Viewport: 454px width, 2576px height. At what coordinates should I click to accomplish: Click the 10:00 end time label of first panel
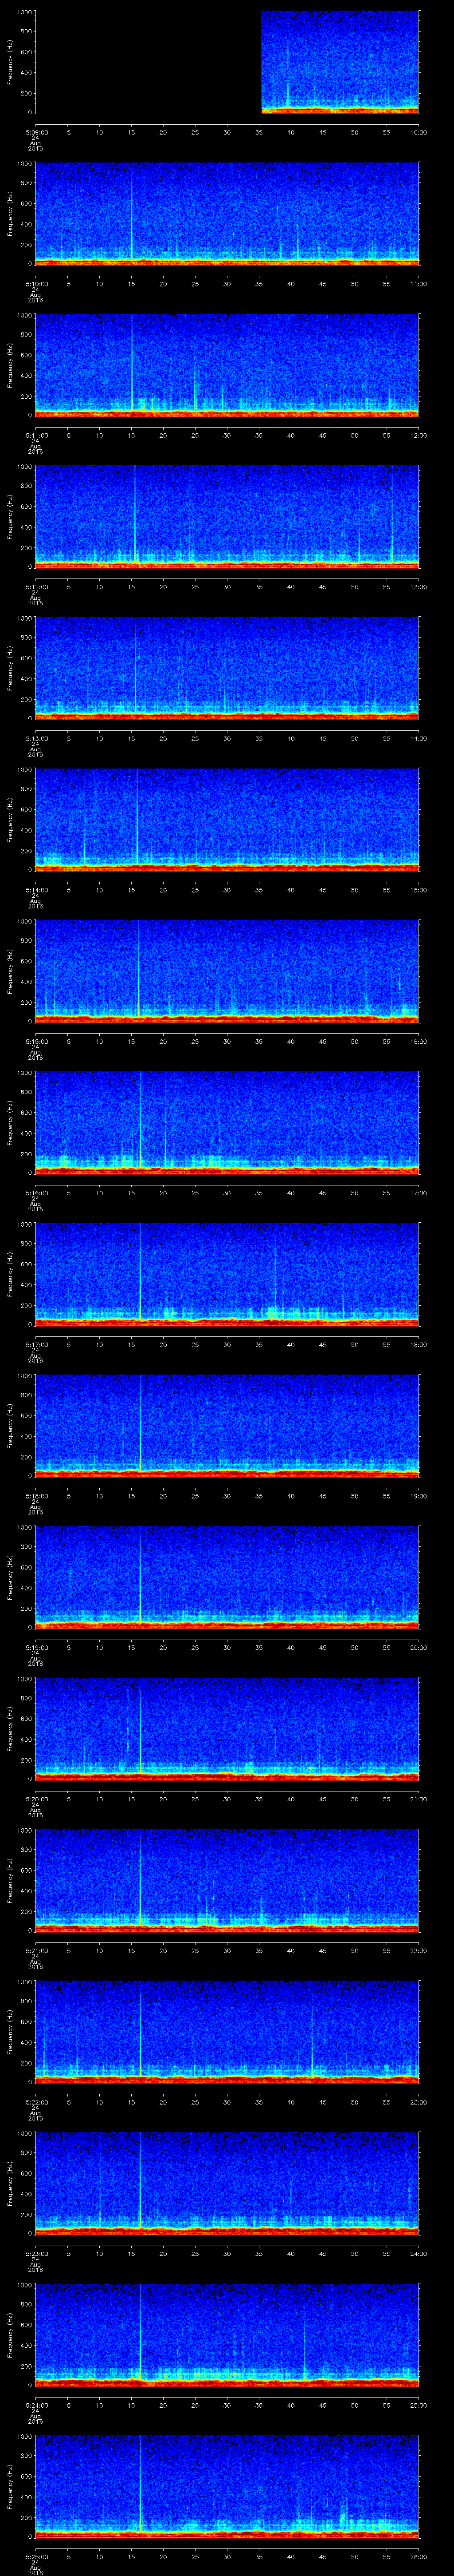[419, 131]
